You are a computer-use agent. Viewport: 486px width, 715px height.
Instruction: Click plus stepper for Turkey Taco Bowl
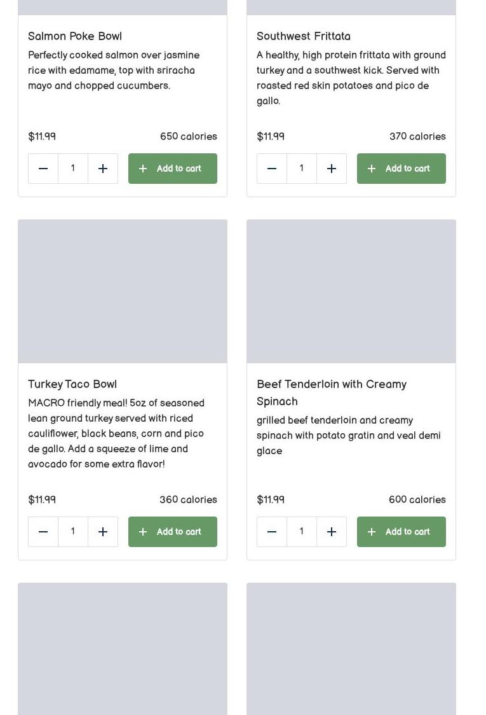(x=103, y=532)
